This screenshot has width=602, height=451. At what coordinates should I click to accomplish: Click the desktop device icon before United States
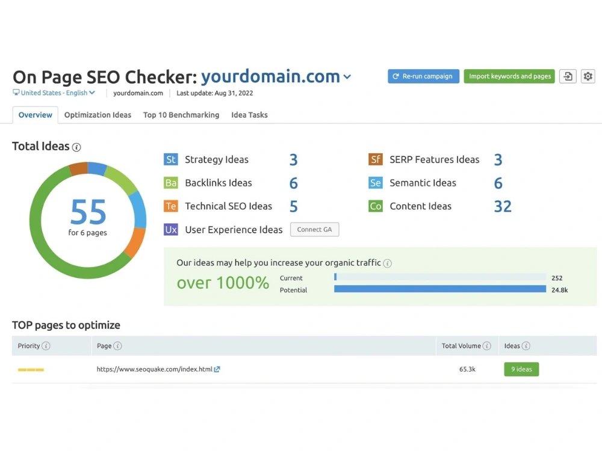point(16,93)
